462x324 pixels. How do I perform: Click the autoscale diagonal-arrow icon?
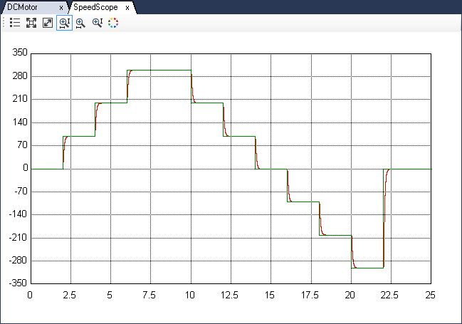point(48,23)
